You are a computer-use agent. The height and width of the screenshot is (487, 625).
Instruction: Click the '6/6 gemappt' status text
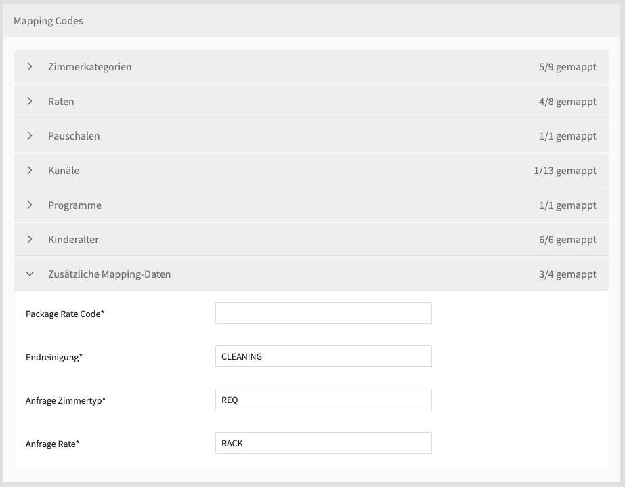pyautogui.click(x=567, y=240)
